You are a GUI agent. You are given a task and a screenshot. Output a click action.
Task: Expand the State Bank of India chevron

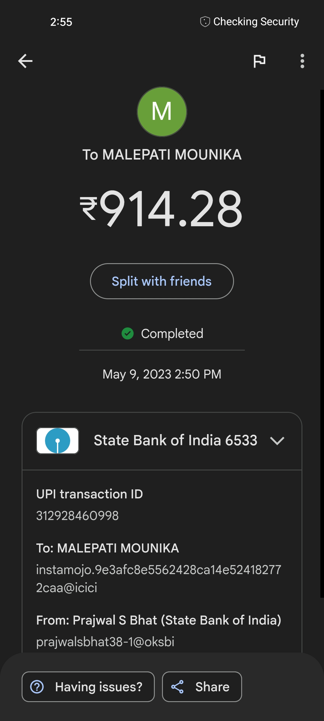coord(277,441)
